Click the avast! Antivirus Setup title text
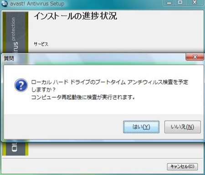 pos(37,4)
